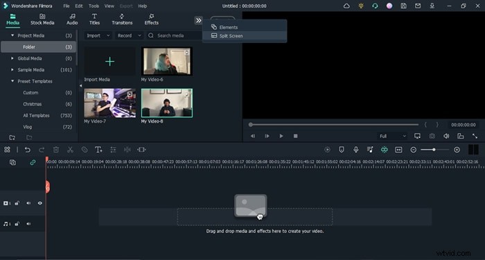This screenshot has width=485, height=260.
Task: Click the timeline zoom slider
Action: tap(434, 150)
